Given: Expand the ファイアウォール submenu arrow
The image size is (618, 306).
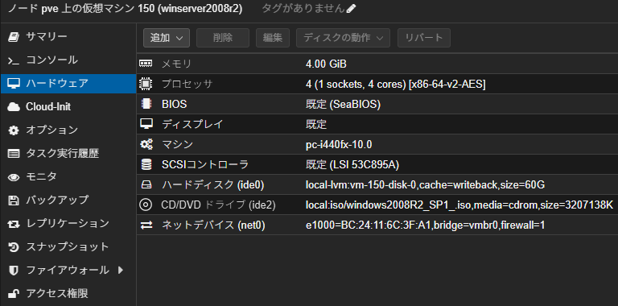Looking at the screenshot, I should pyautogui.click(x=121, y=270).
